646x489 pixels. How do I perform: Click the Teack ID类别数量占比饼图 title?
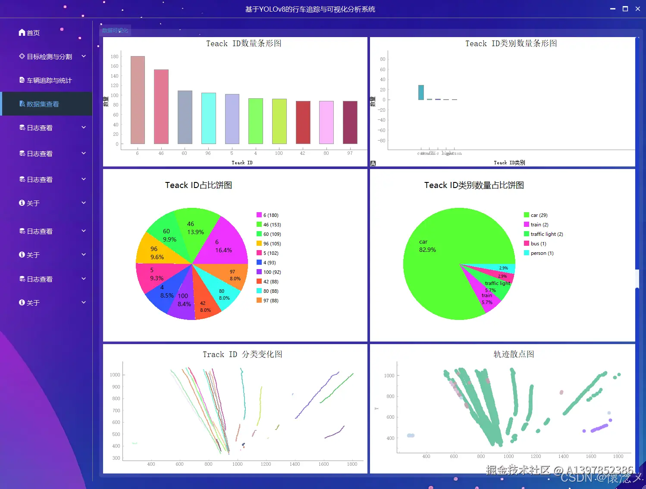[474, 185]
